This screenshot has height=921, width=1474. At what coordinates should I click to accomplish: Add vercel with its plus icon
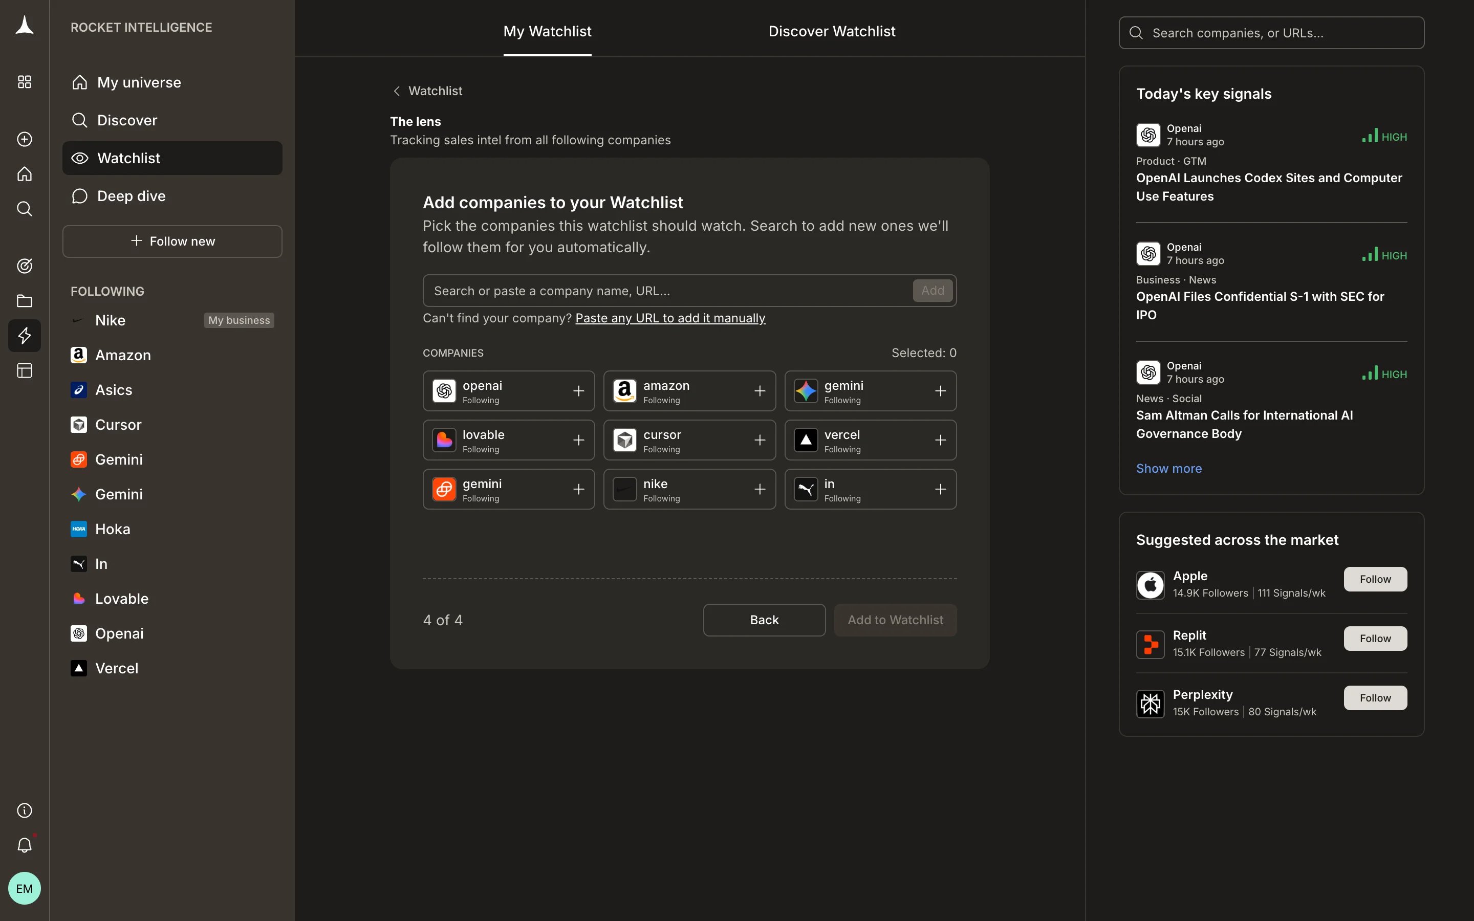click(x=940, y=440)
